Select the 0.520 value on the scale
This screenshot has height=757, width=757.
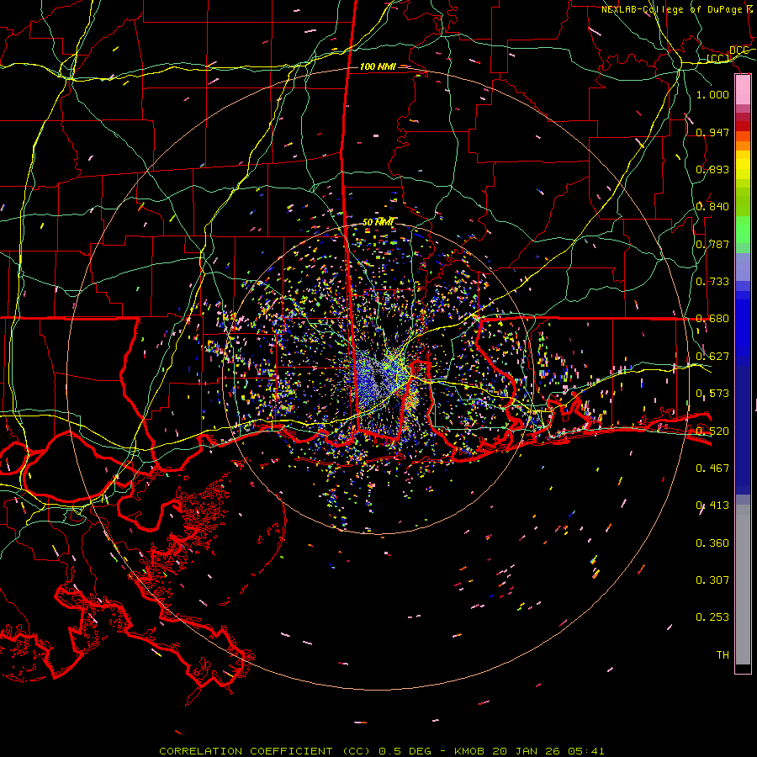click(712, 431)
